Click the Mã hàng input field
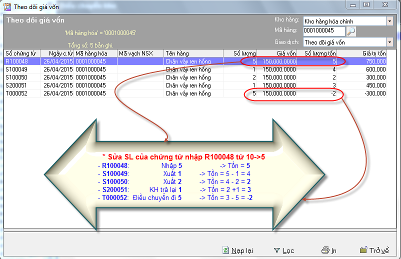This screenshot has width=401, height=259. [x=323, y=31]
